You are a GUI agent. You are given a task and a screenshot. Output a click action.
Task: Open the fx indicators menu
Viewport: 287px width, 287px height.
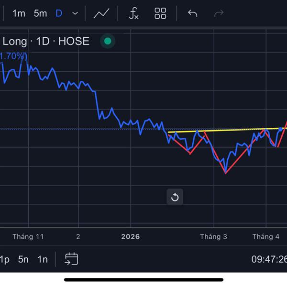(134, 13)
